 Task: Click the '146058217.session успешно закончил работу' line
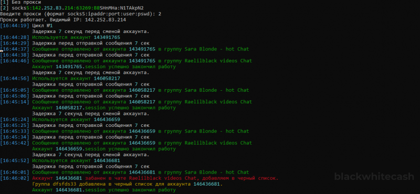coord(104,108)
